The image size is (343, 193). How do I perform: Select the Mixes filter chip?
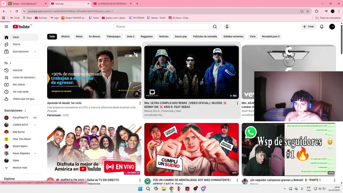coord(79,36)
